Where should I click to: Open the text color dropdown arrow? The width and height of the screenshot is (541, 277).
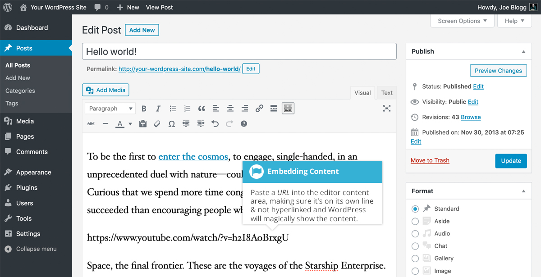tap(130, 124)
